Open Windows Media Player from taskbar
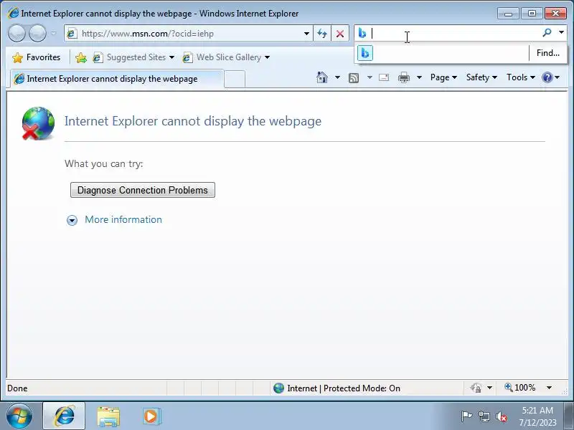Viewport: 574px width, 430px height. pos(151,416)
